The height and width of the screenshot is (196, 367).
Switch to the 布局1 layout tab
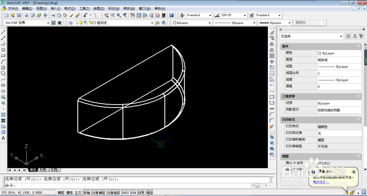click(43, 170)
